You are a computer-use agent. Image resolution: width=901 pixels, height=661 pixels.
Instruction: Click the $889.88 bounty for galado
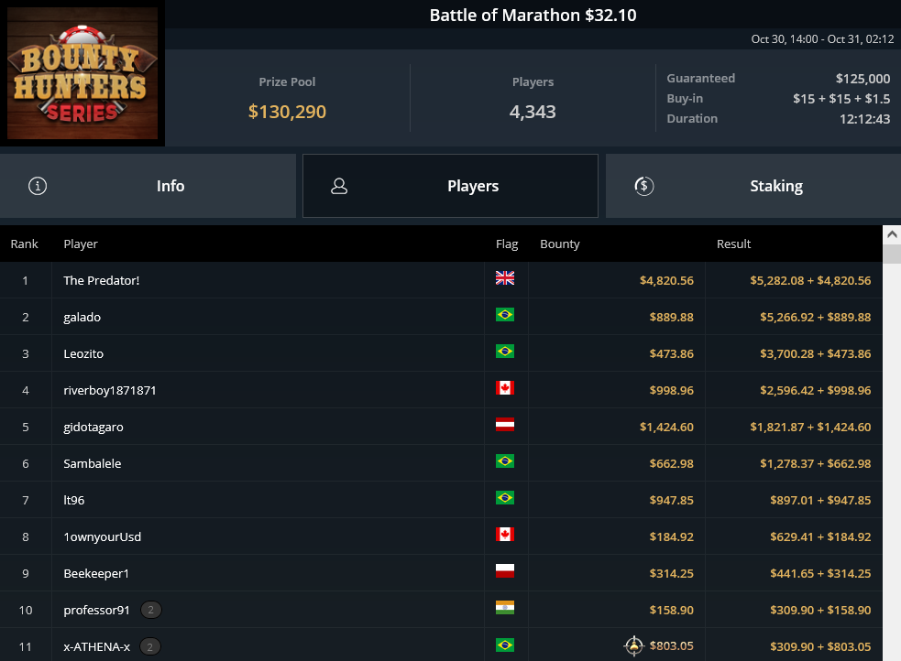coord(671,318)
